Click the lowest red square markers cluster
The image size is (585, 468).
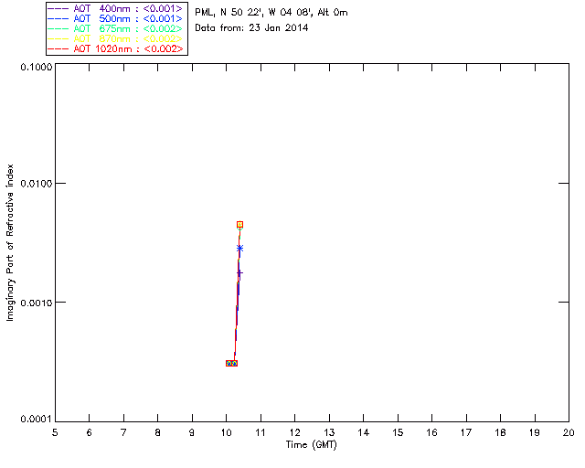(x=231, y=363)
